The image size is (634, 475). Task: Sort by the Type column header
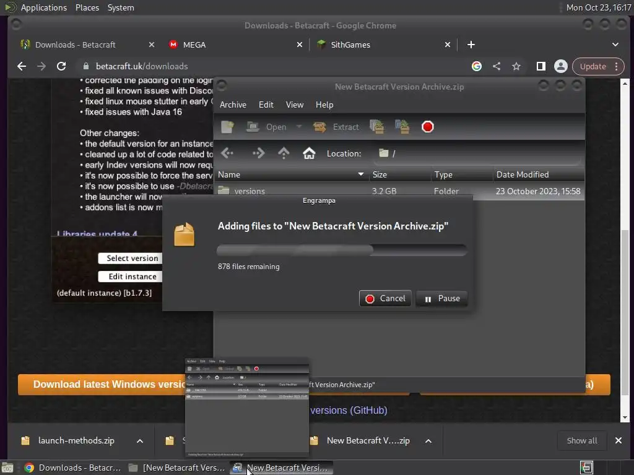462,174
